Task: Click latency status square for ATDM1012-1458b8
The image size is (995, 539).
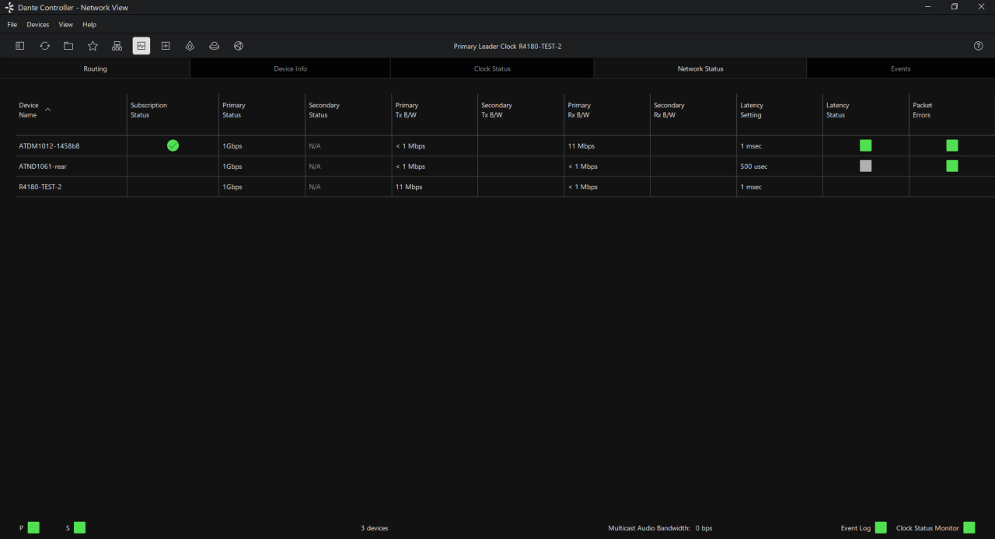Action: click(x=865, y=145)
